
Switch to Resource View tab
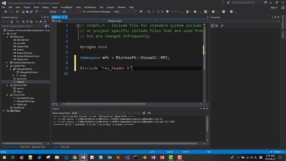click(38, 147)
